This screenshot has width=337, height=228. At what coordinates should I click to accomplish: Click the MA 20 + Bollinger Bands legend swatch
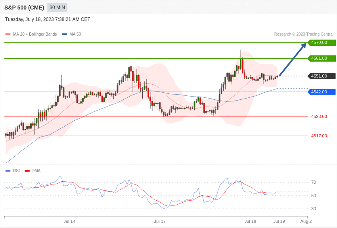(8, 34)
